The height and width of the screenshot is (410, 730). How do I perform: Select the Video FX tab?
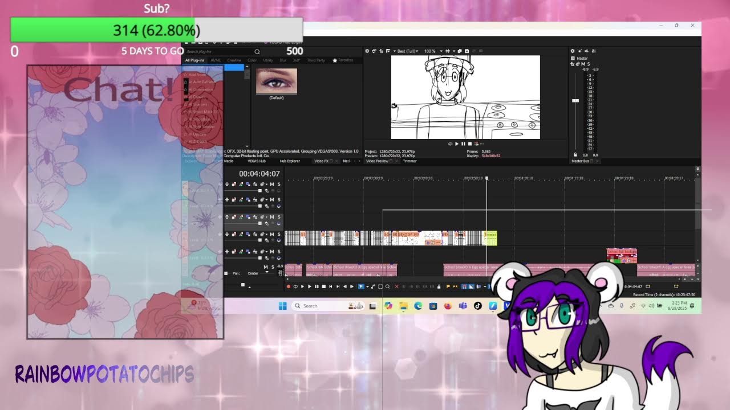tap(322, 161)
